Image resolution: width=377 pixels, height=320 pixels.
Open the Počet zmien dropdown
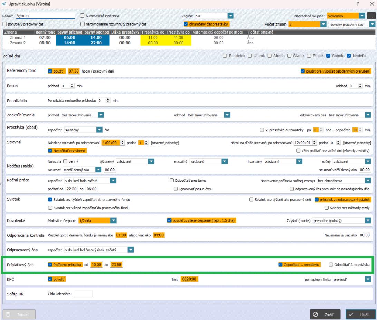(x=323, y=24)
